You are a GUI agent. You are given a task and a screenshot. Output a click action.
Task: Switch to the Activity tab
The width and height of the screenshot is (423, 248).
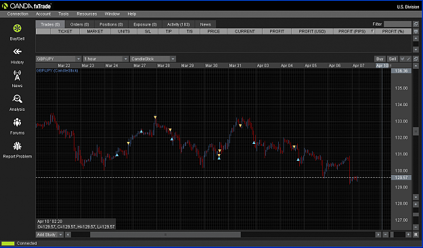178,24
